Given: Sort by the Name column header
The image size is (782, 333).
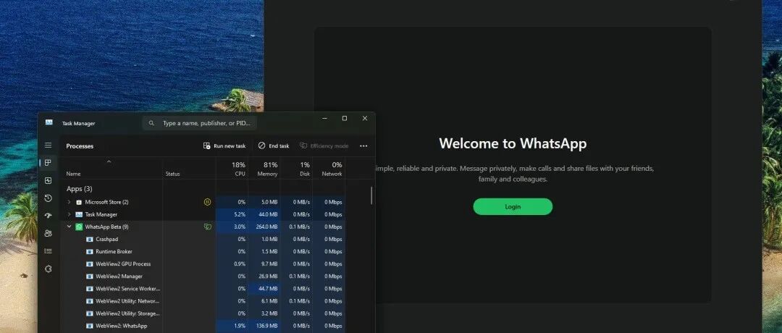Looking at the screenshot, I should (73, 174).
